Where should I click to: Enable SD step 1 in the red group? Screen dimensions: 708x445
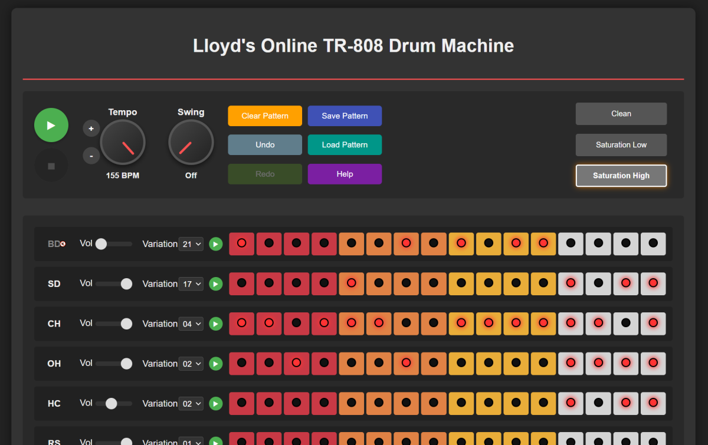[x=241, y=284]
